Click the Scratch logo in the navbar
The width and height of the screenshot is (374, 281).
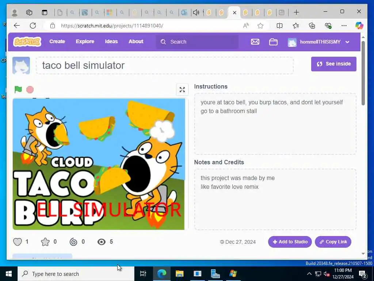coord(27,42)
